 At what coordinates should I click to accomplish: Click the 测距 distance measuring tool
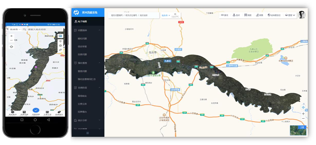click(x=248, y=15)
